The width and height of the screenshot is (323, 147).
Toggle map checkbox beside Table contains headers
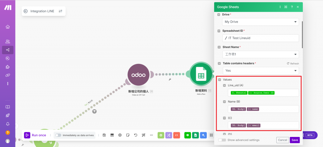click(x=219, y=64)
